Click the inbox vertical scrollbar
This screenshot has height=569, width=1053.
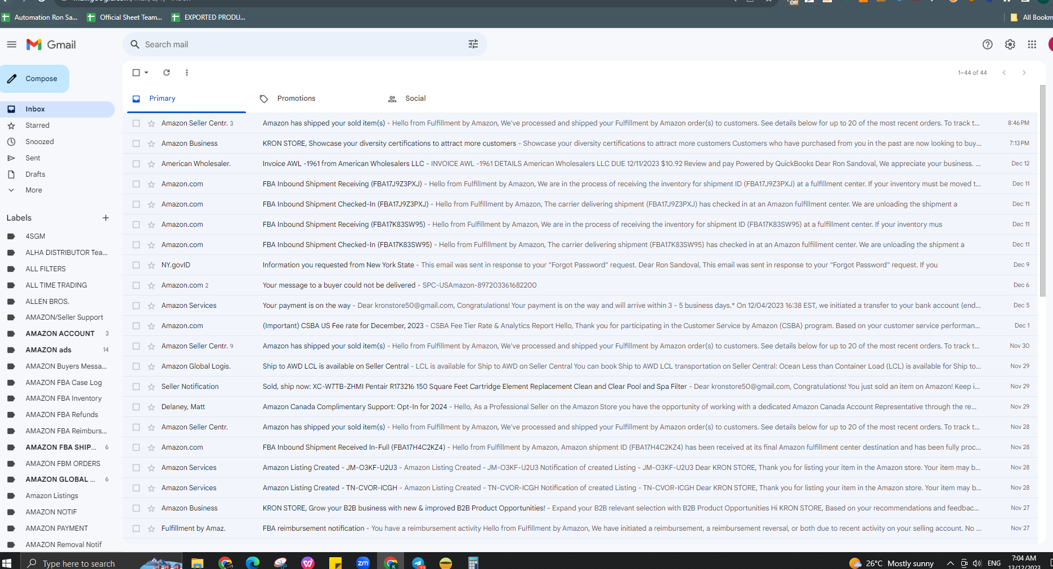(x=1043, y=191)
